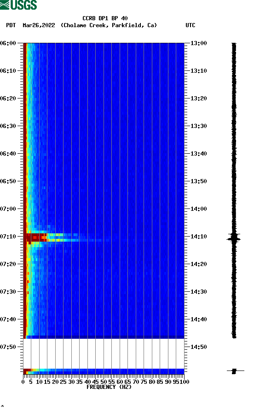Click the 13:30 UTC time label
Image resolution: width=254 pixels, height=411 pixels.
198,126
